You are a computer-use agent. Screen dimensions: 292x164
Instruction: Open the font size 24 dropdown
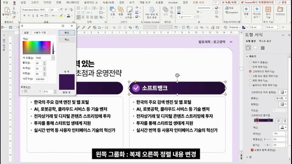(58, 10)
